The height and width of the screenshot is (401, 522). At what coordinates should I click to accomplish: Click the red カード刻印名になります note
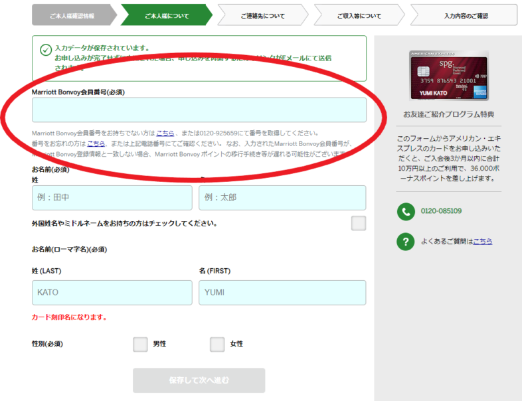point(69,317)
